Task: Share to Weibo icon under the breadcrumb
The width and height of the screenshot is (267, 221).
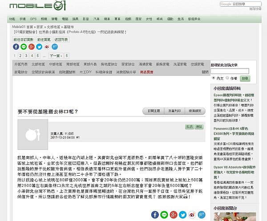Action: (47, 47)
